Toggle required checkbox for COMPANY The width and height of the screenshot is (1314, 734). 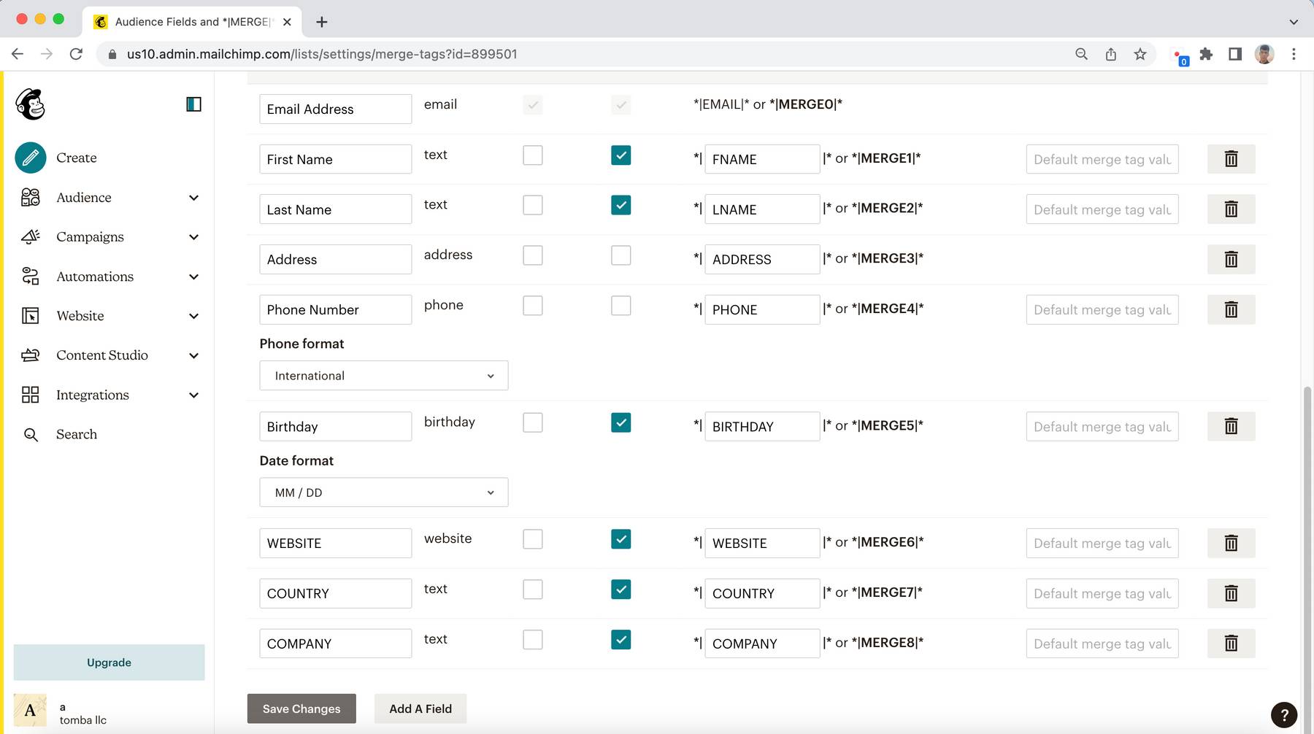click(533, 640)
